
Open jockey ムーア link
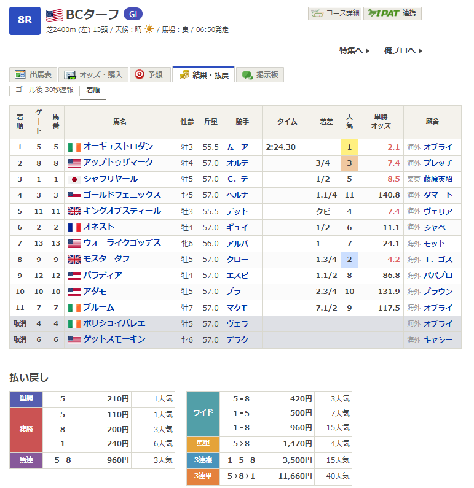237,147
